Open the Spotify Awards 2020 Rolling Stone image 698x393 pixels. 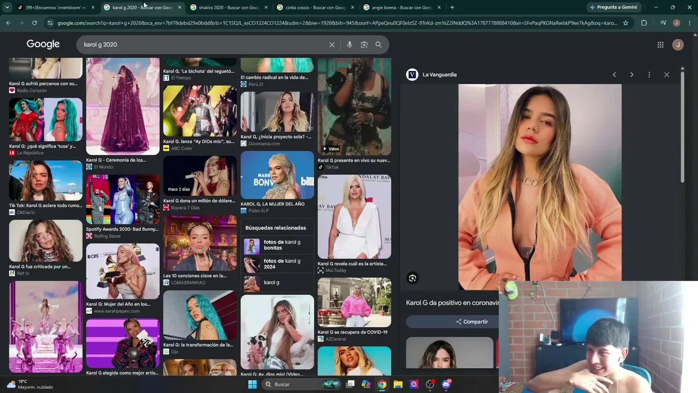click(x=123, y=200)
